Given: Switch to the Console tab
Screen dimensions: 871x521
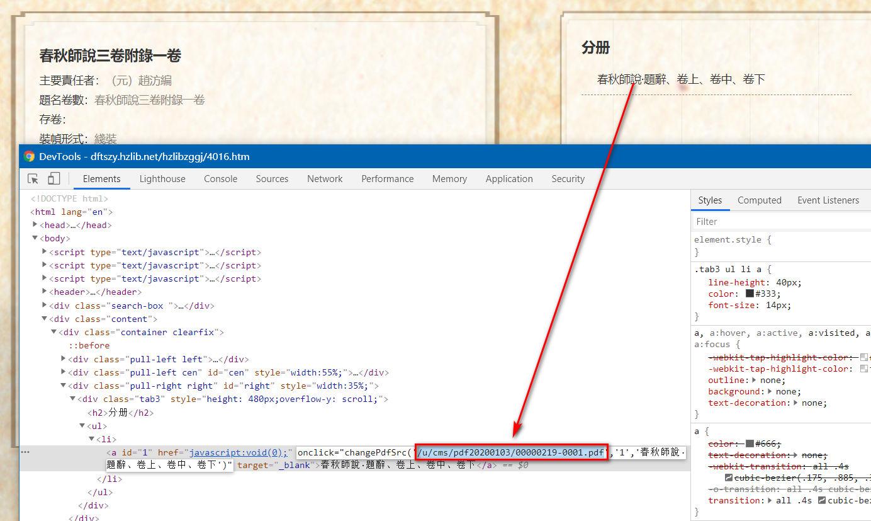Looking at the screenshot, I should 220,179.
